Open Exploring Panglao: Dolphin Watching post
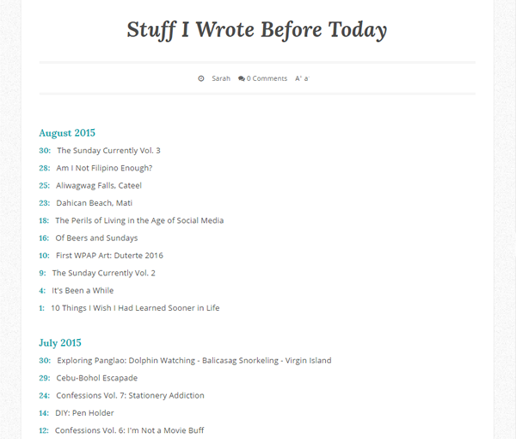 193,361
